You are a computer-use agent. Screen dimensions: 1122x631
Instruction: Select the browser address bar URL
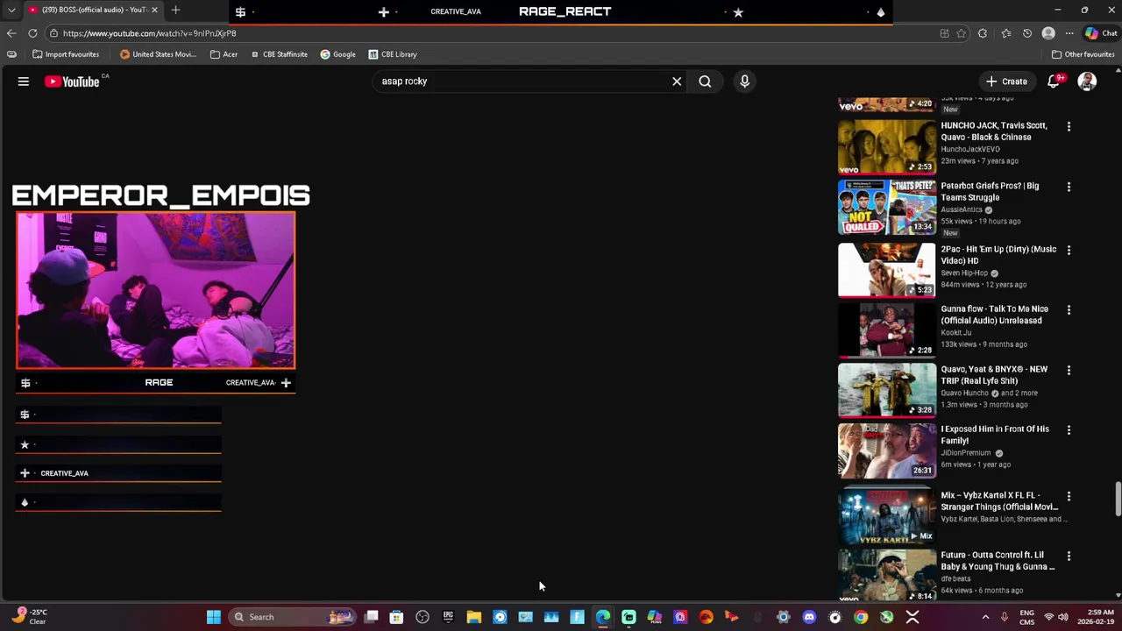(149, 33)
